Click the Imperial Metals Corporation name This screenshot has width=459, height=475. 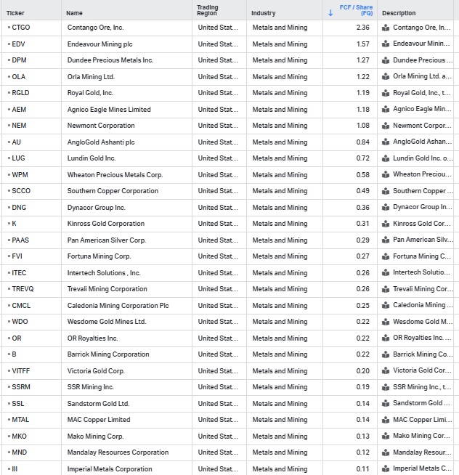[110, 469]
